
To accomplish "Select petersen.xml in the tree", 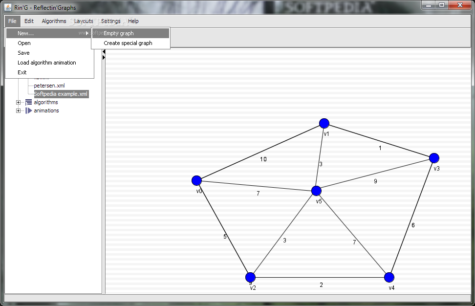I will (x=49, y=86).
